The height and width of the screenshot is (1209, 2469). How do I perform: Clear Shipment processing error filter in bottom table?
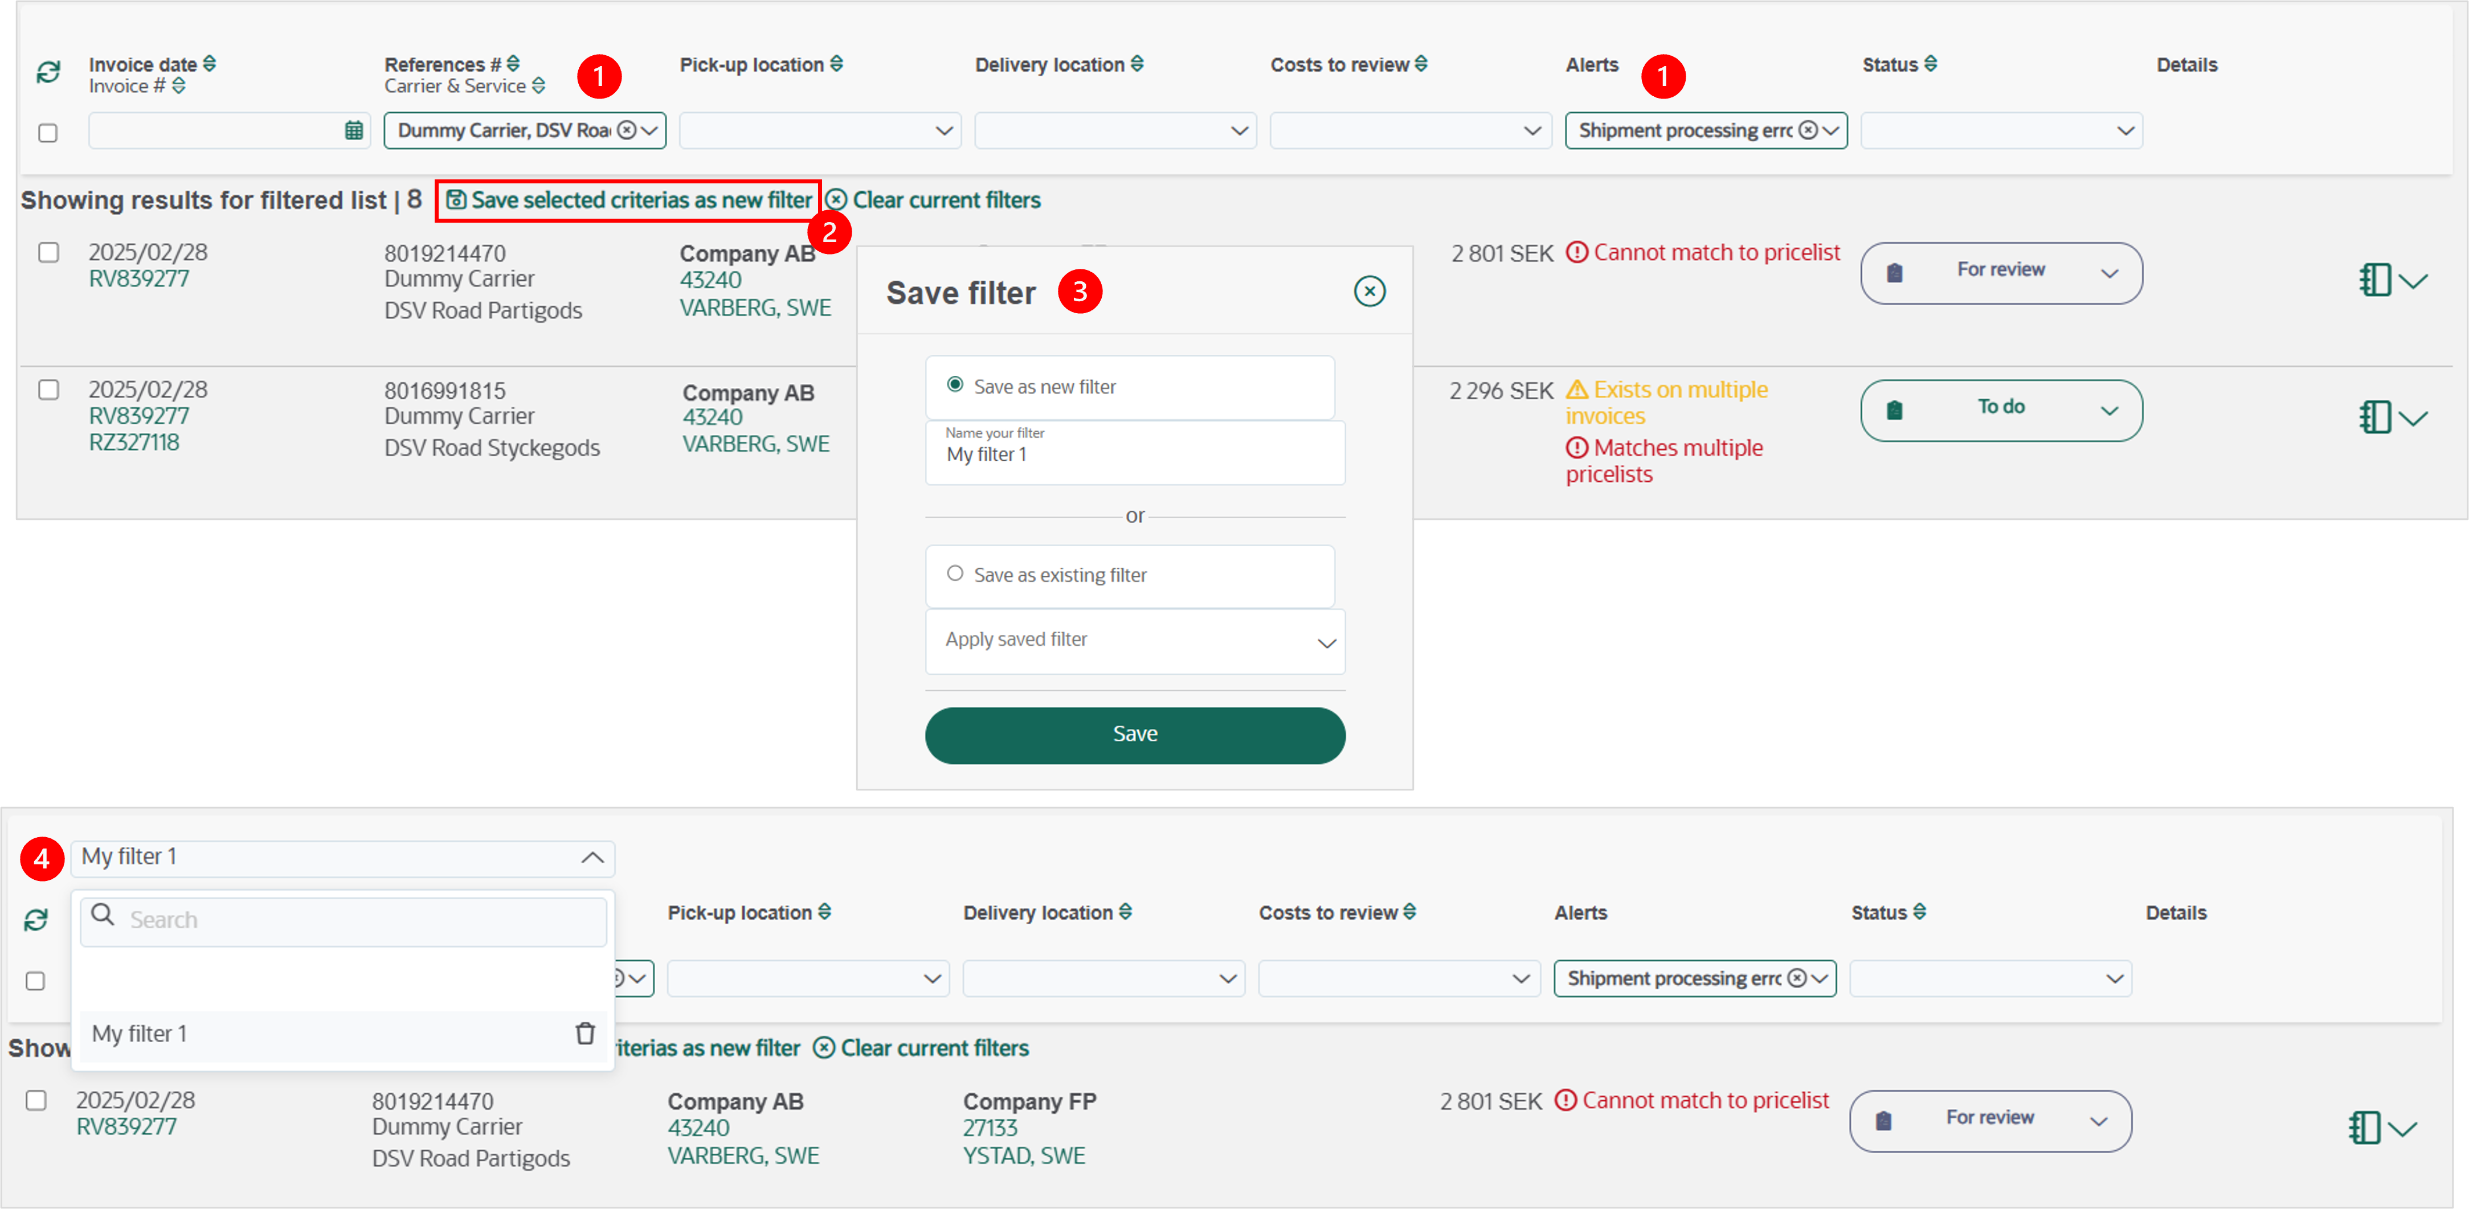coord(1797,978)
